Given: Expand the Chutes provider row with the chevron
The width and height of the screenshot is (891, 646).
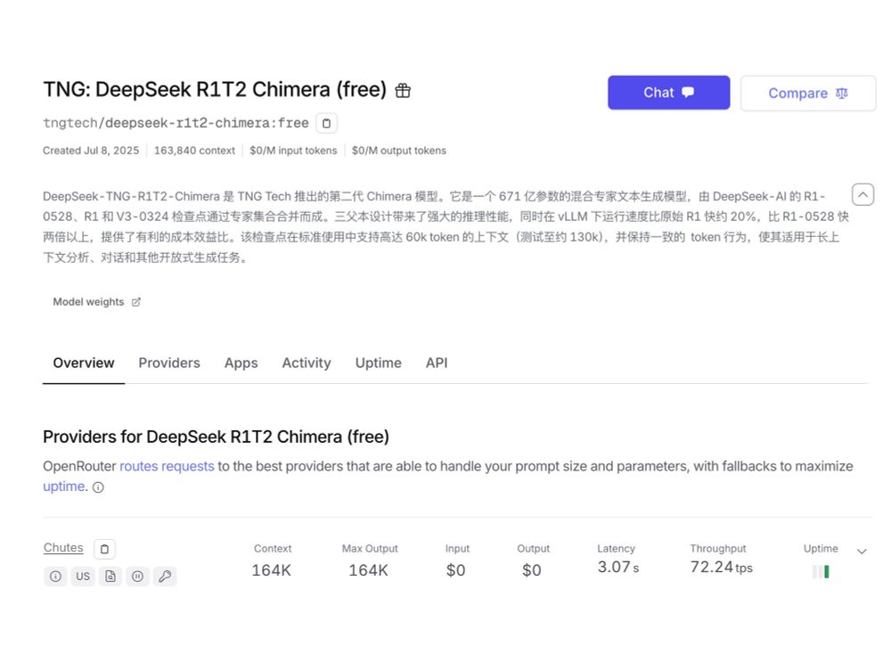Looking at the screenshot, I should tap(862, 552).
